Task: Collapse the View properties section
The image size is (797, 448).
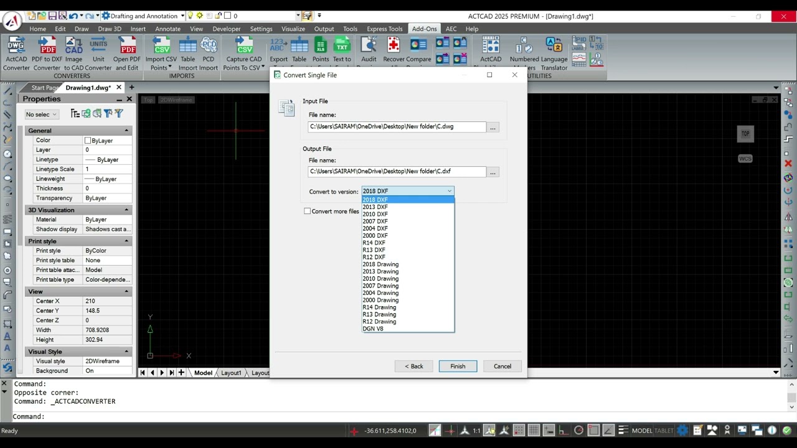Action: tap(126, 292)
